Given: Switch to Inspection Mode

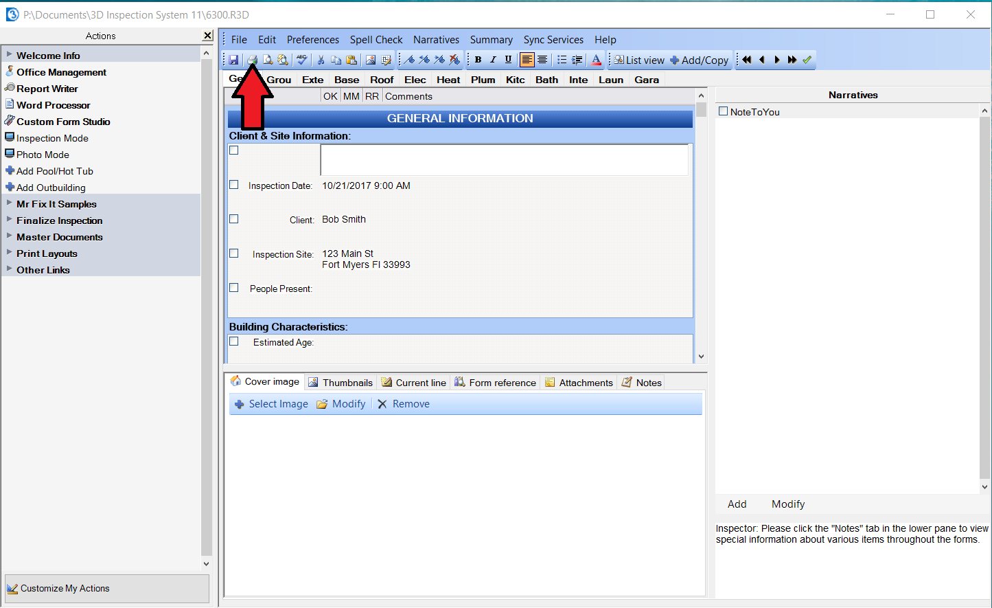Looking at the screenshot, I should [52, 138].
